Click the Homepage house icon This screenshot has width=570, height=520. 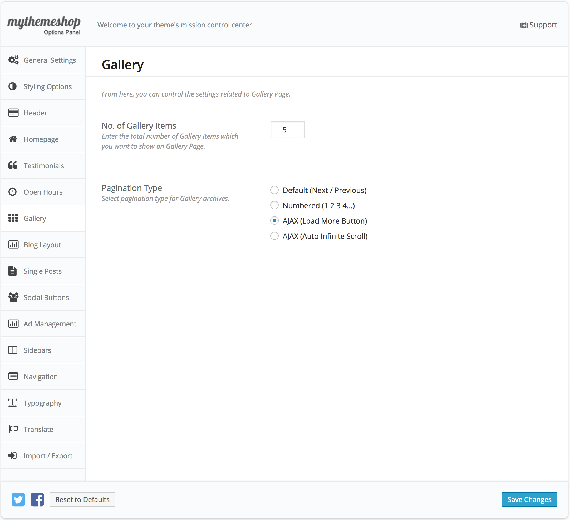click(x=13, y=139)
